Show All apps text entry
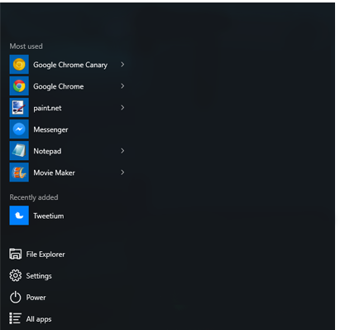 click(39, 319)
